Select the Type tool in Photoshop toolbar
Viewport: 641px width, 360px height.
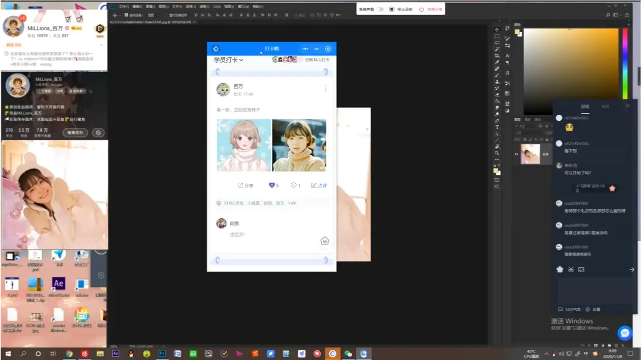(x=497, y=127)
